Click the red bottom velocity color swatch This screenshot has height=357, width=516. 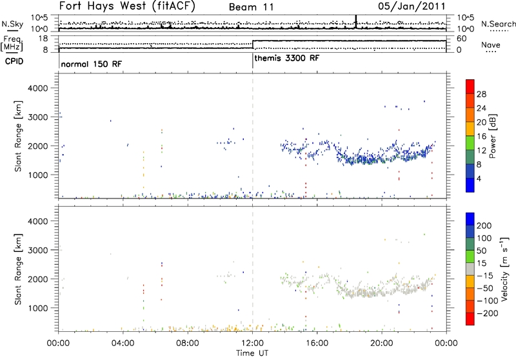pos(470,319)
